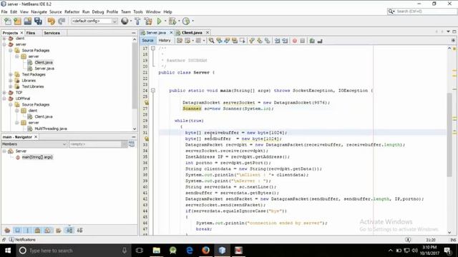458x257 pixels.
Task: Open File Explorer from the taskbar
Action: click(x=156, y=251)
